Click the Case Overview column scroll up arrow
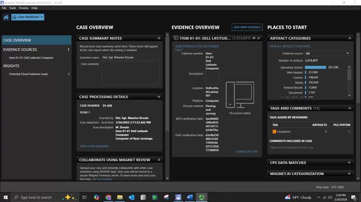This screenshot has height=202, width=361. click(167, 35)
